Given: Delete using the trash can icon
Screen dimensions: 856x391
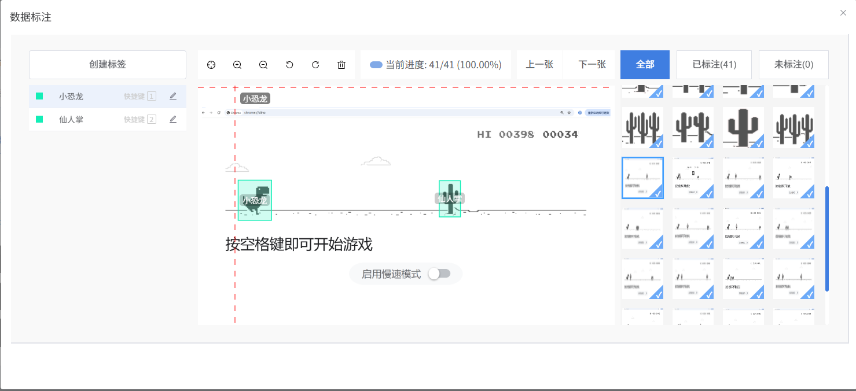Looking at the screenshot, I should [x=341, y=65].
